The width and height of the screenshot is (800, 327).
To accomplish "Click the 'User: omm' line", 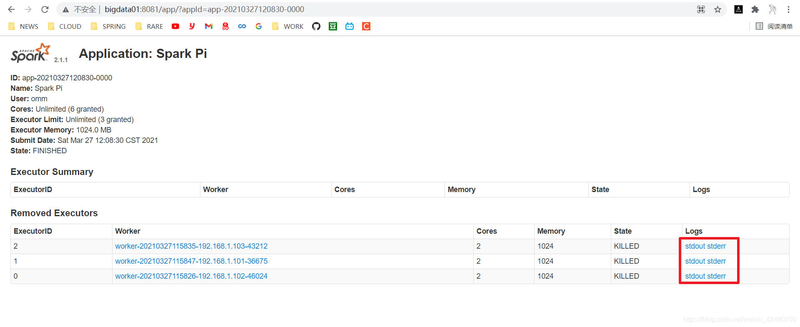I will tap(29, 99).
